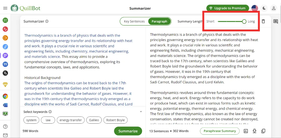Open the Translator tool in the sidebar

[5, 73]
